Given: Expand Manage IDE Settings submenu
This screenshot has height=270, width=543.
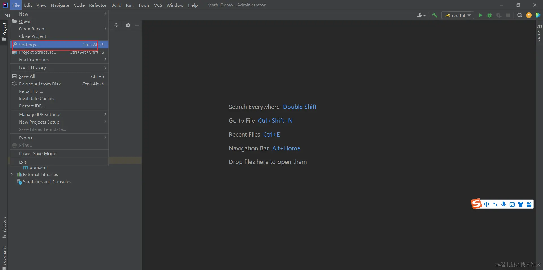Looking at the screenshot, I should click(x=59, y=114).
